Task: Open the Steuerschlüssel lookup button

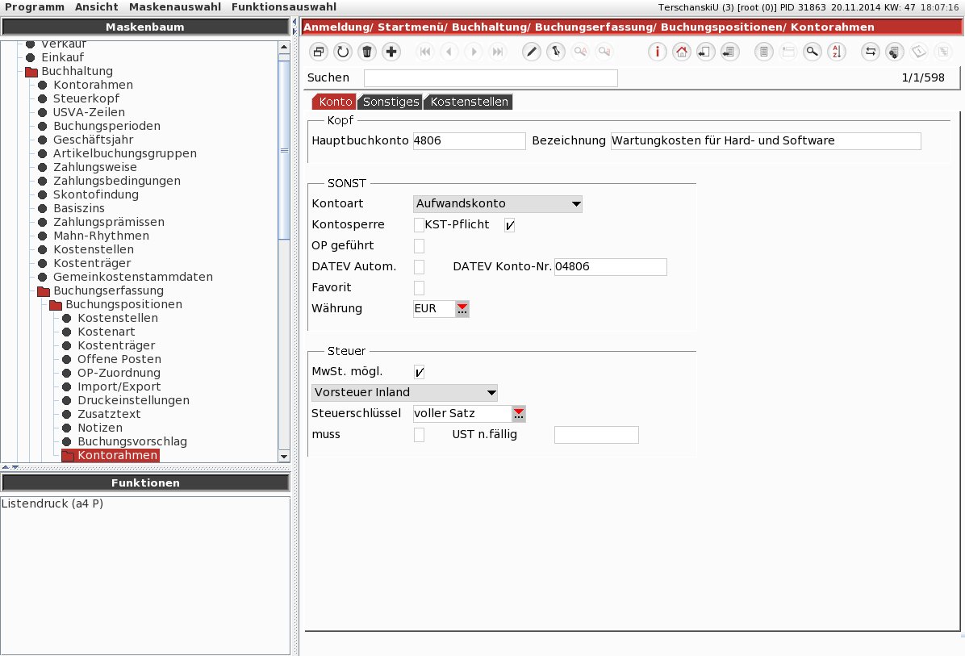Action: click(x=519, y=414)
